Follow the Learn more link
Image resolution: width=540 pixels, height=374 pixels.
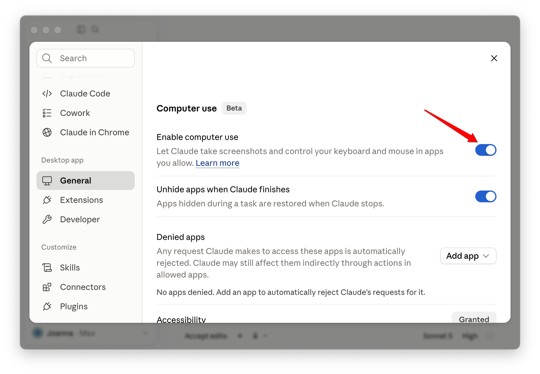tap(217, 163)
